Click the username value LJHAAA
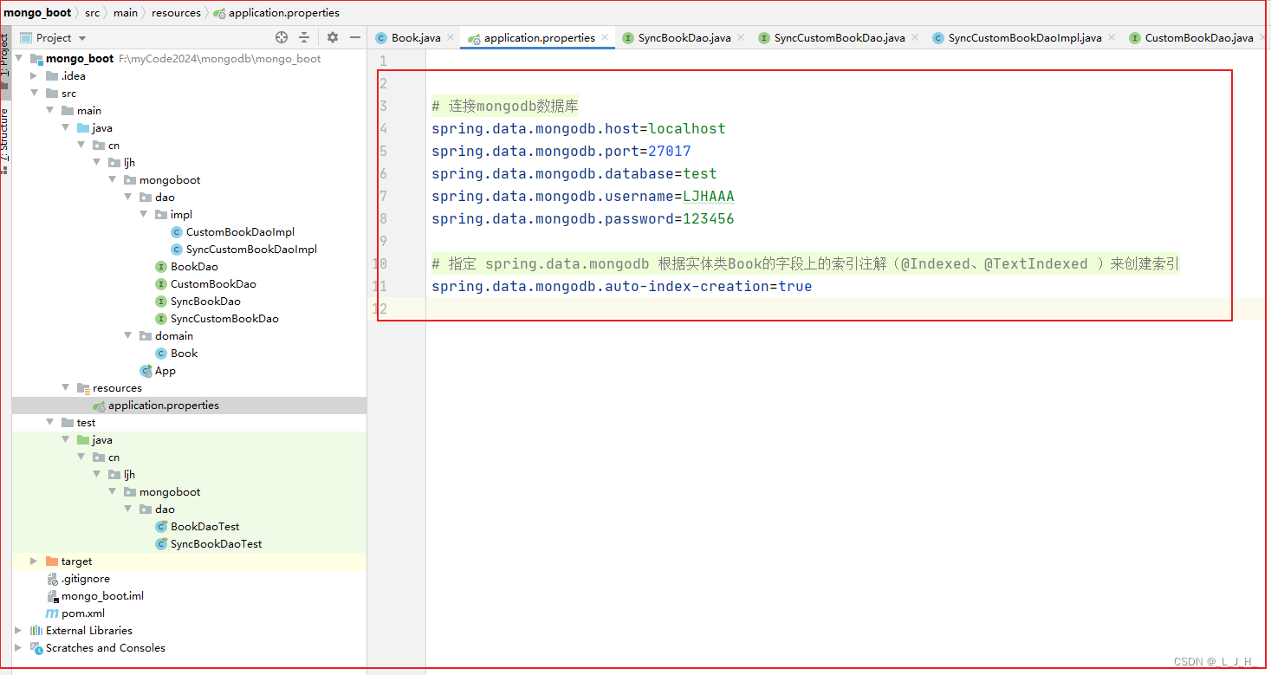The width and height of the screenshot is (1271, 675). (709, 196)
